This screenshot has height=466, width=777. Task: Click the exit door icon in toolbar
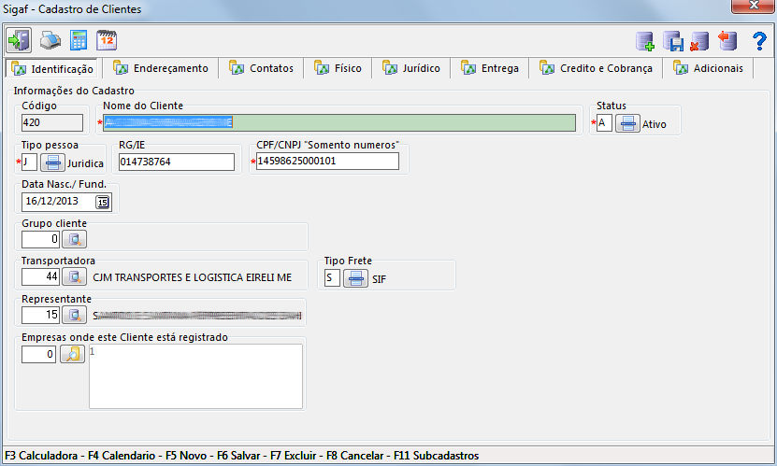(19, 40)
